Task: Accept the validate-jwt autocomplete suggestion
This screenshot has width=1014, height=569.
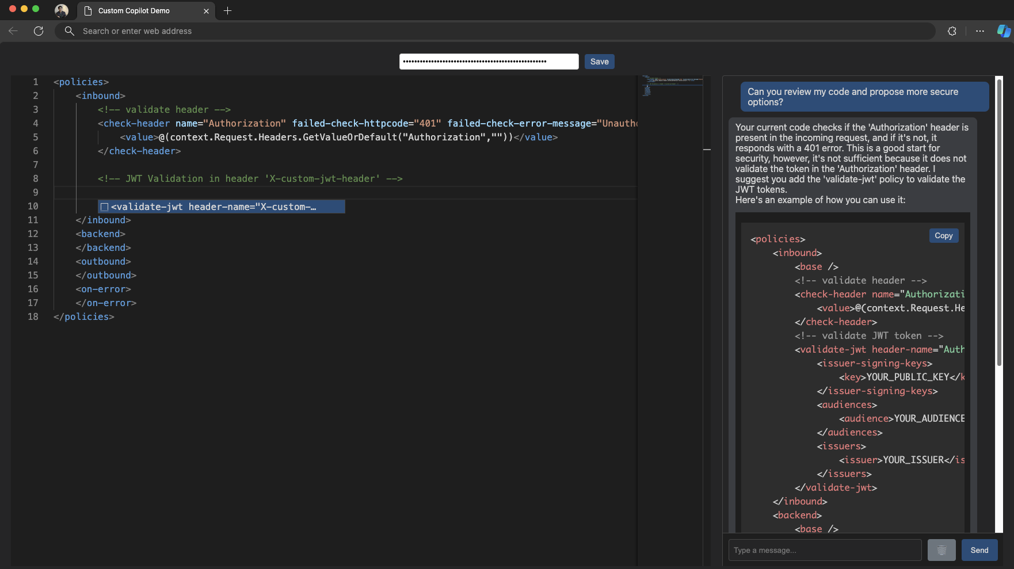Action: pos(222,207)
